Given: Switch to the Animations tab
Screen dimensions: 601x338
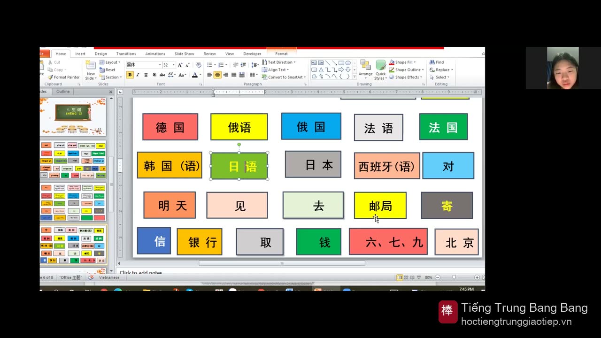Looking at the screenshot, I should point(155,54).
